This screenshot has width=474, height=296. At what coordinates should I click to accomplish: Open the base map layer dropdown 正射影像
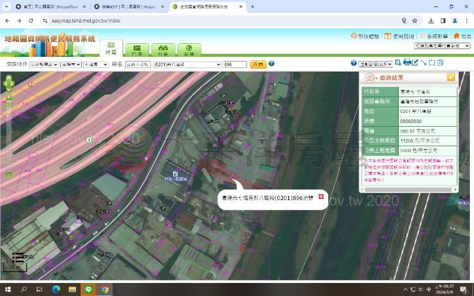376,63
